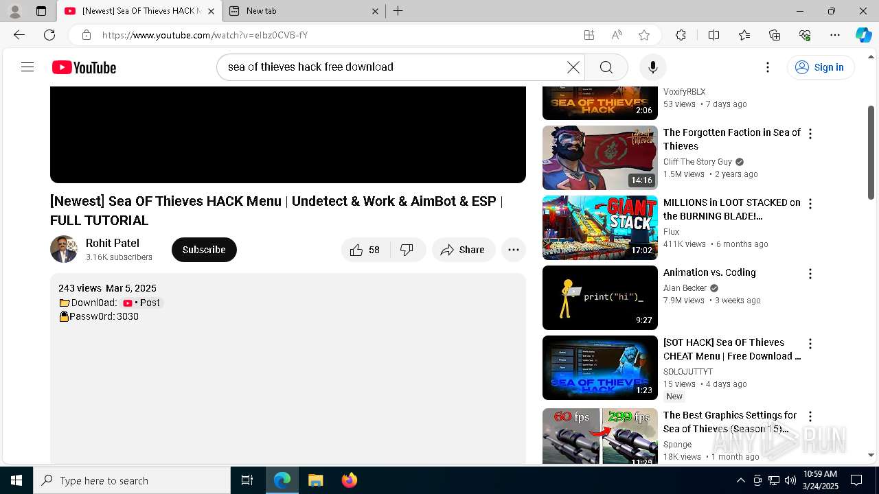Viewport: 879px width, 494px height.
Task: Activate Read aloud in address bar
Action: 617,35
